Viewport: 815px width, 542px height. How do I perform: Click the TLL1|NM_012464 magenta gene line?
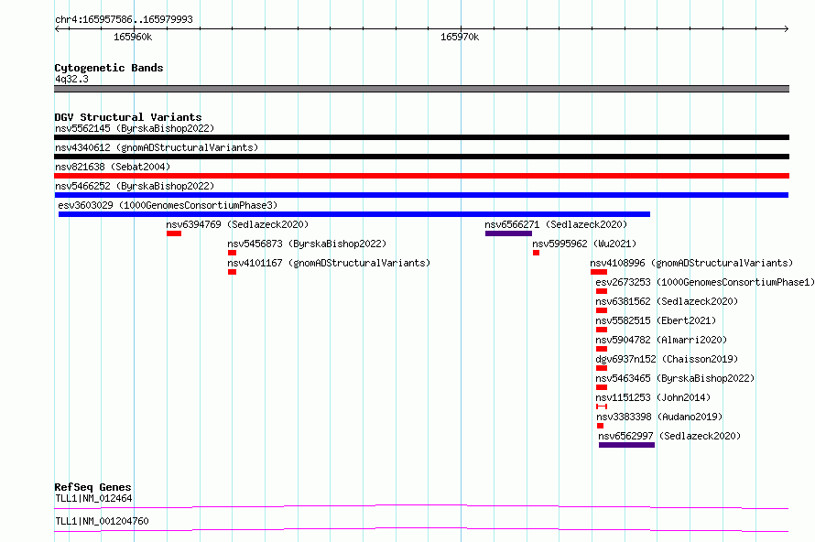click(421, 506)
